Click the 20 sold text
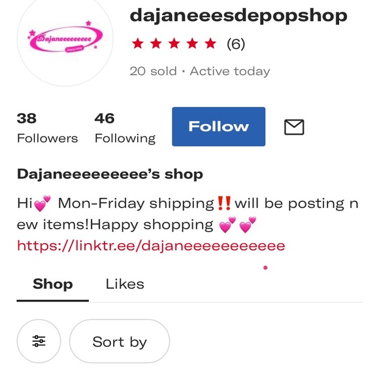This screenshot has width=379, height=379. tap(154, 71)
